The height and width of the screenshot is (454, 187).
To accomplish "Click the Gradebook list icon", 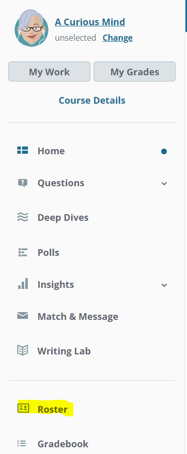I will [x=22, y=443].
